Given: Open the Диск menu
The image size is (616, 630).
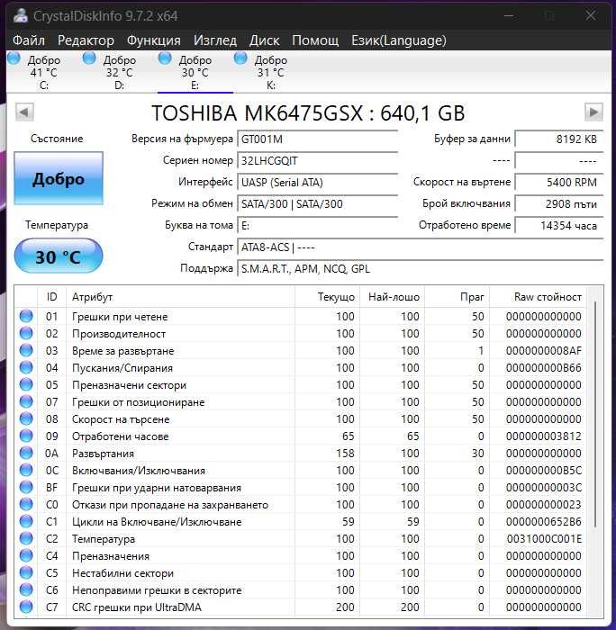Looking at the screenshot, I should tap(264, 40).
